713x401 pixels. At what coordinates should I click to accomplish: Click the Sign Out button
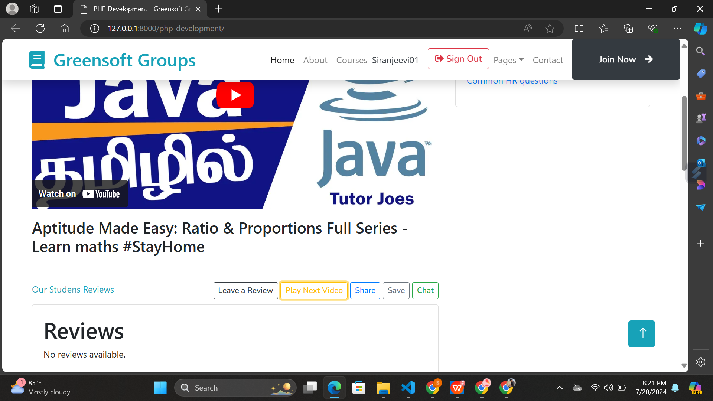tap(458, 59)
